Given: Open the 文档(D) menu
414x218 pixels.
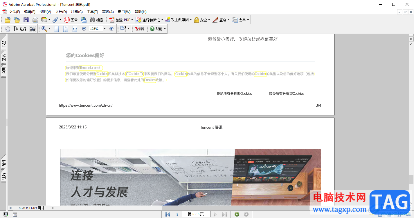Looking at the screenshot, I should click(61, 12).
